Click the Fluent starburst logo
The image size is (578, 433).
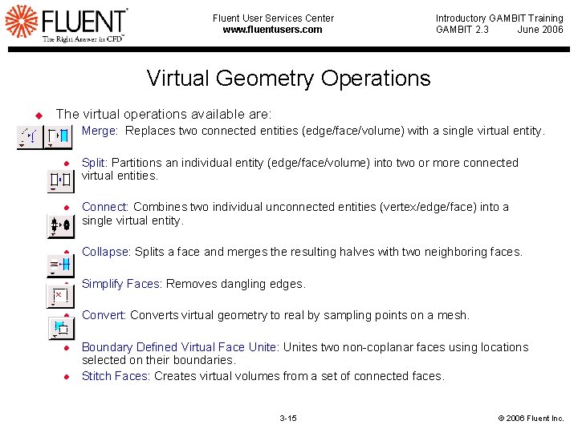tap(22, 21)
